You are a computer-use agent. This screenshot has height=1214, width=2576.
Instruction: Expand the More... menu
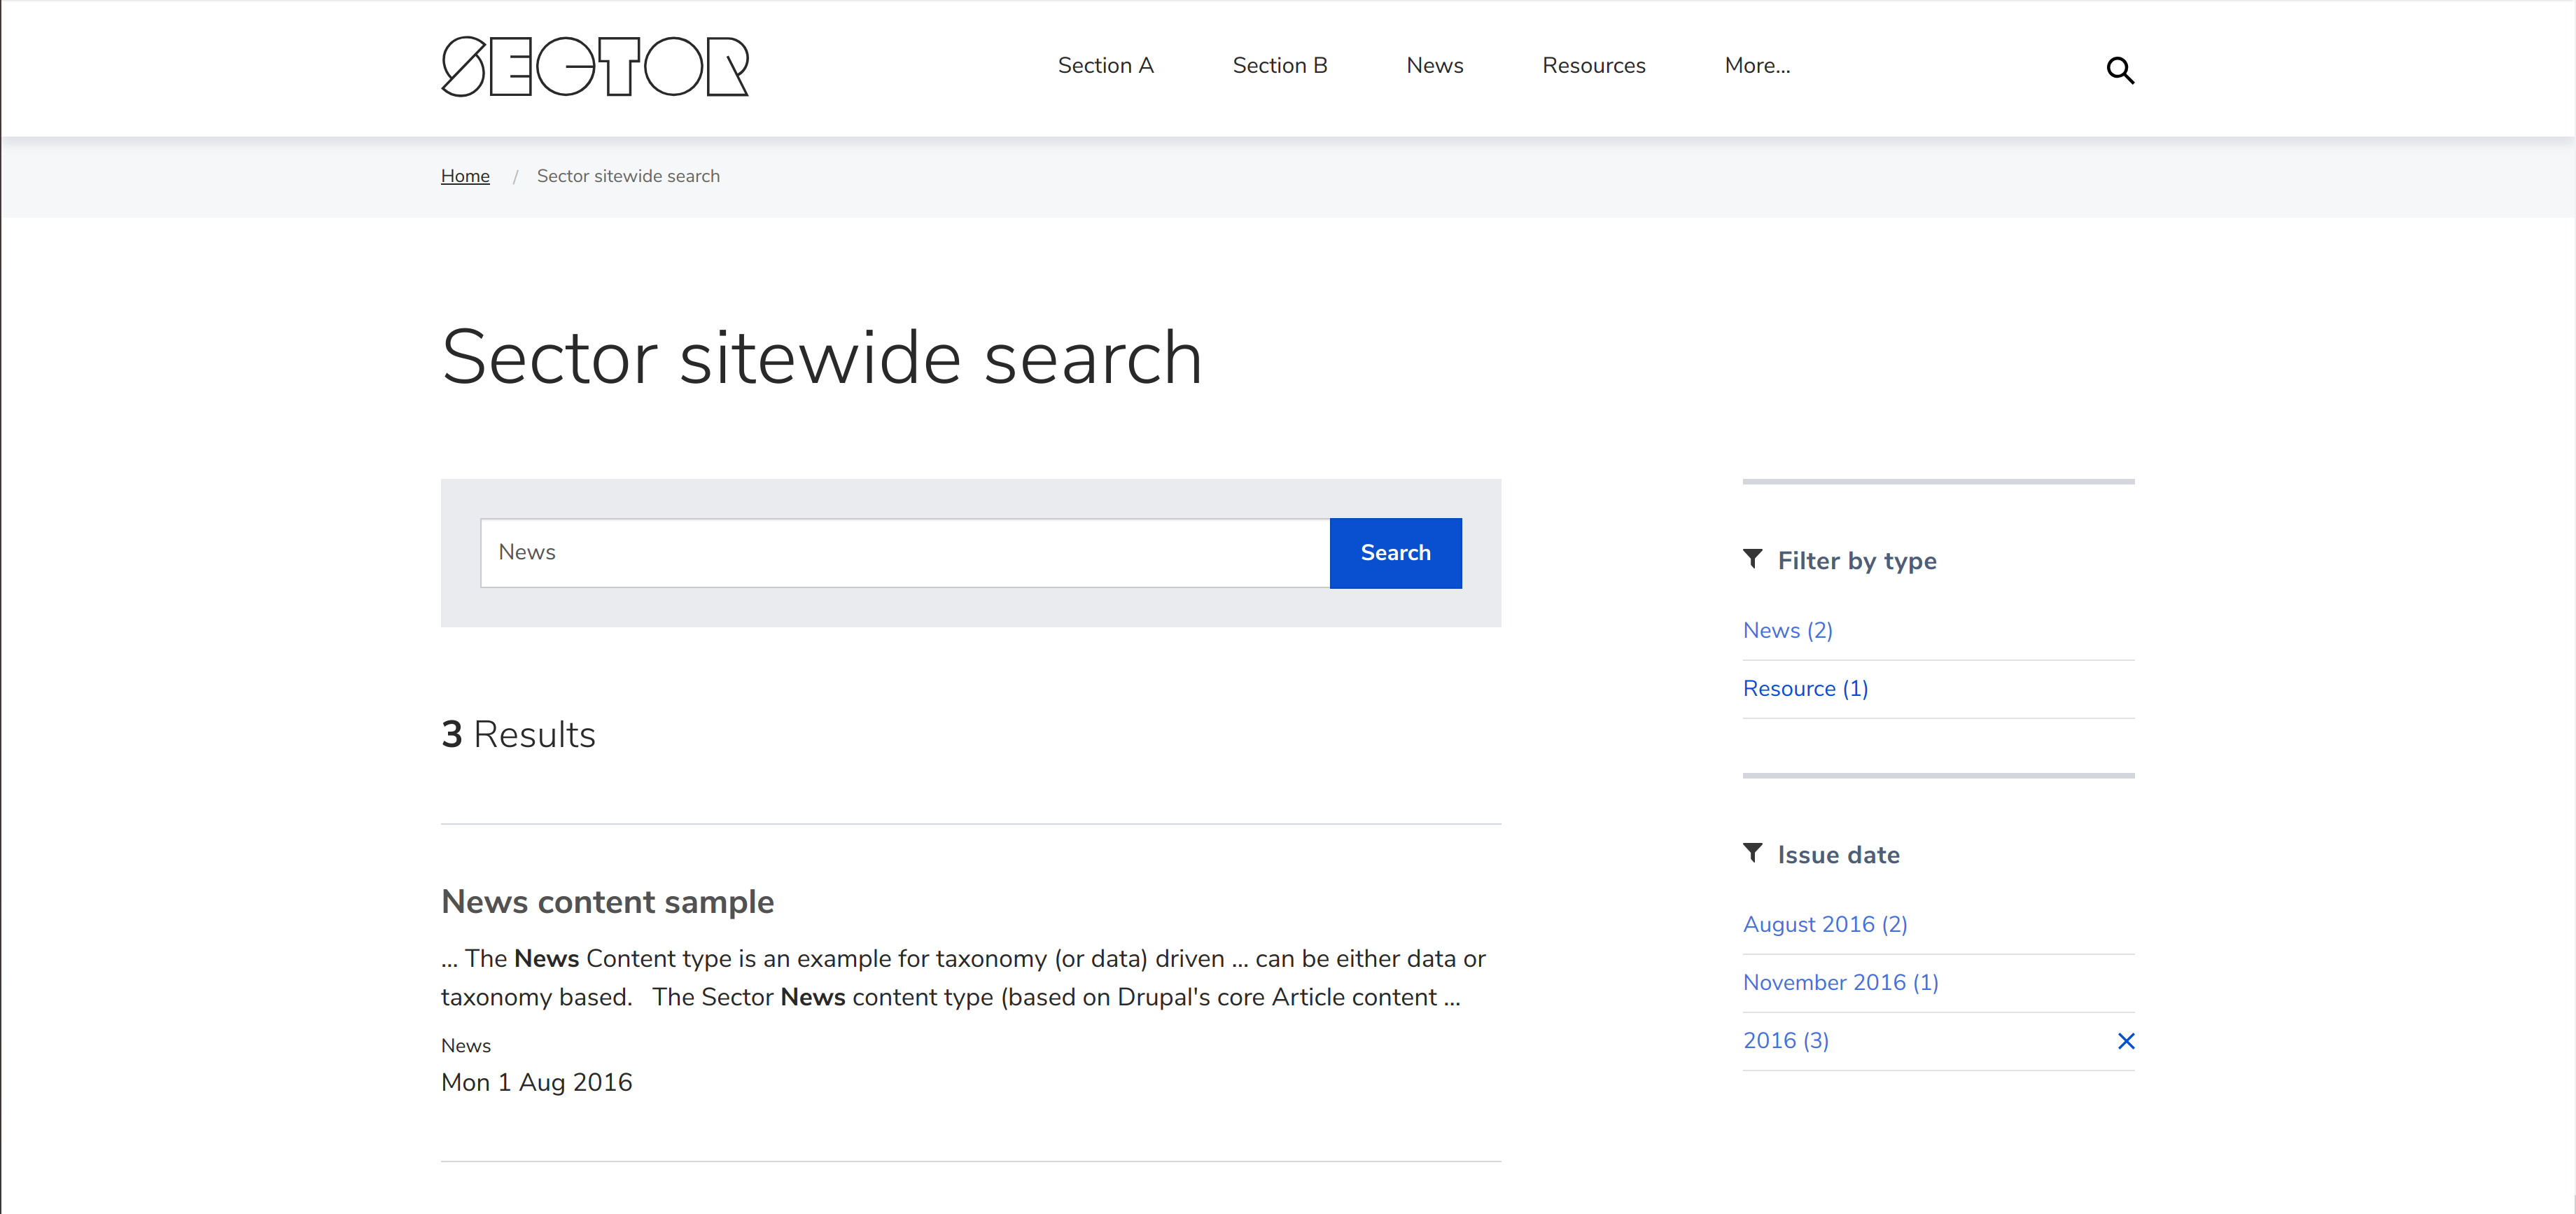click(1756, 66)
